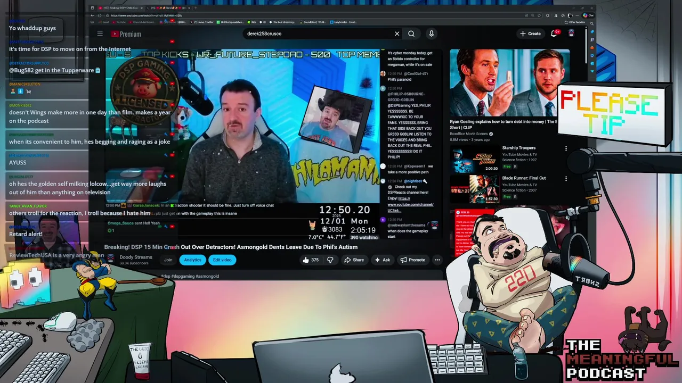Click the Doody Streams channel avatar
The image size is (682, 383).
110,259
